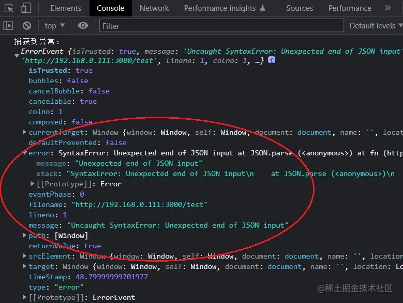403x303 pixels.
Task: Select the lineno: 1 property
Action: pos(48,215)
